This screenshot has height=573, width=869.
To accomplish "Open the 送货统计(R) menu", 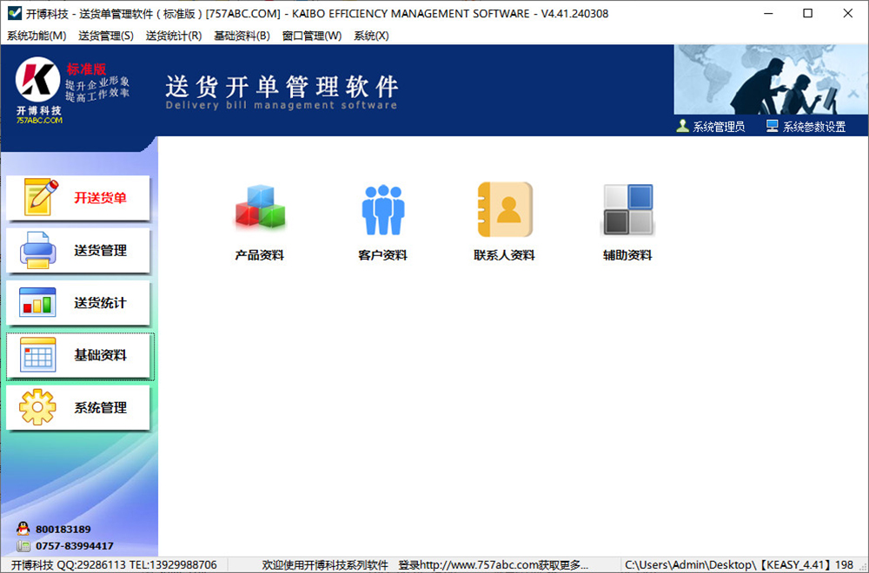I will [174, 36].
